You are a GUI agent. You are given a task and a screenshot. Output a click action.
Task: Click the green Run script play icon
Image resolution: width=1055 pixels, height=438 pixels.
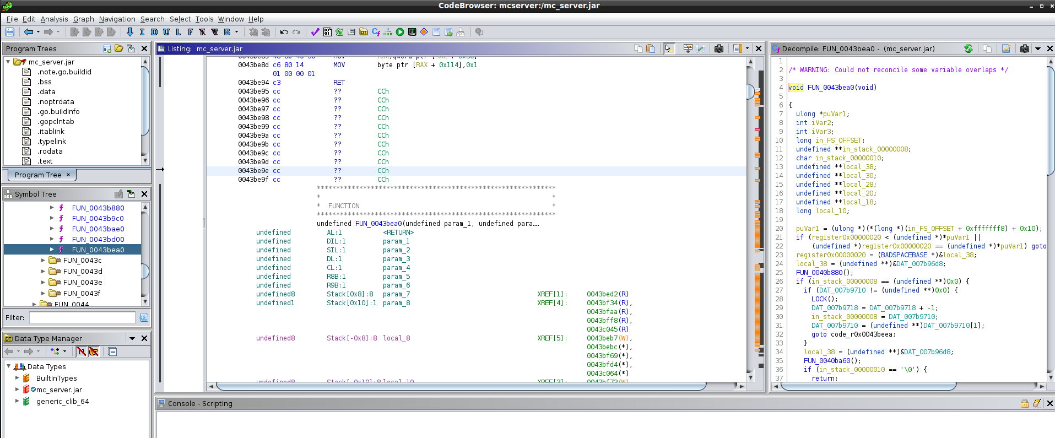pyautogui.click(x=400, y=32)
